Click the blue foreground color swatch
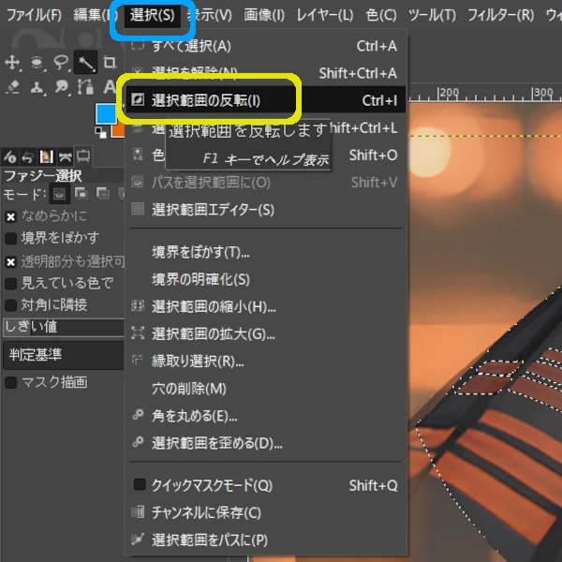The height and width of the screenshot is (562, 562). tap(106, 114)
